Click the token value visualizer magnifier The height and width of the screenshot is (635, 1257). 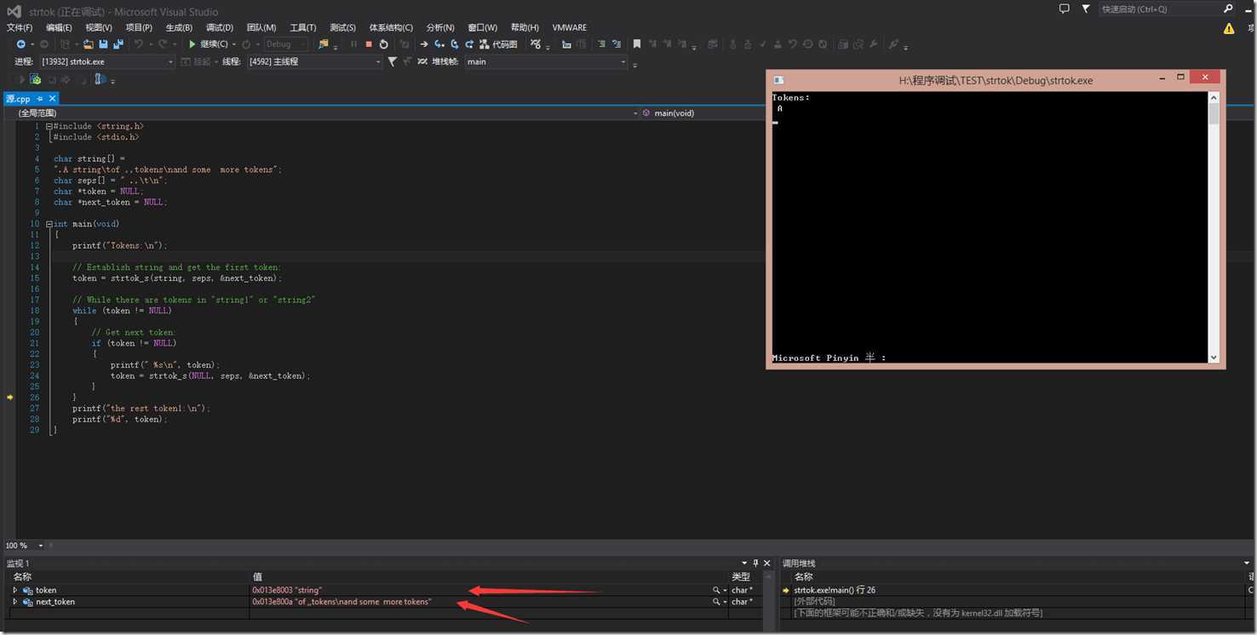pos(717,590)
